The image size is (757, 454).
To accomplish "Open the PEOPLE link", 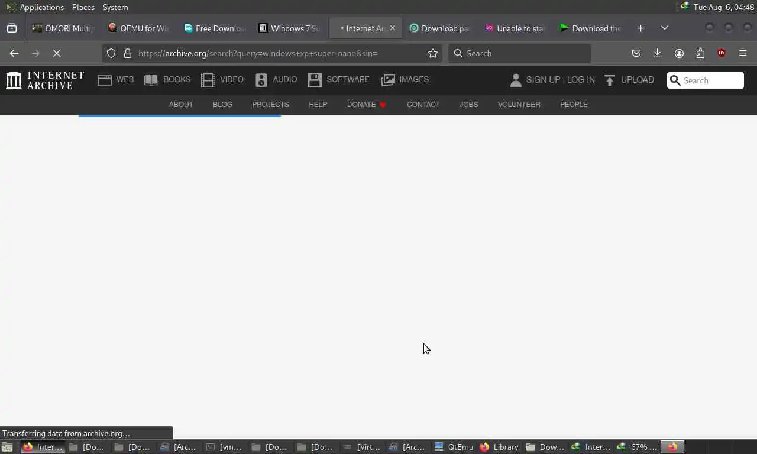I will (x=574, y=105).
